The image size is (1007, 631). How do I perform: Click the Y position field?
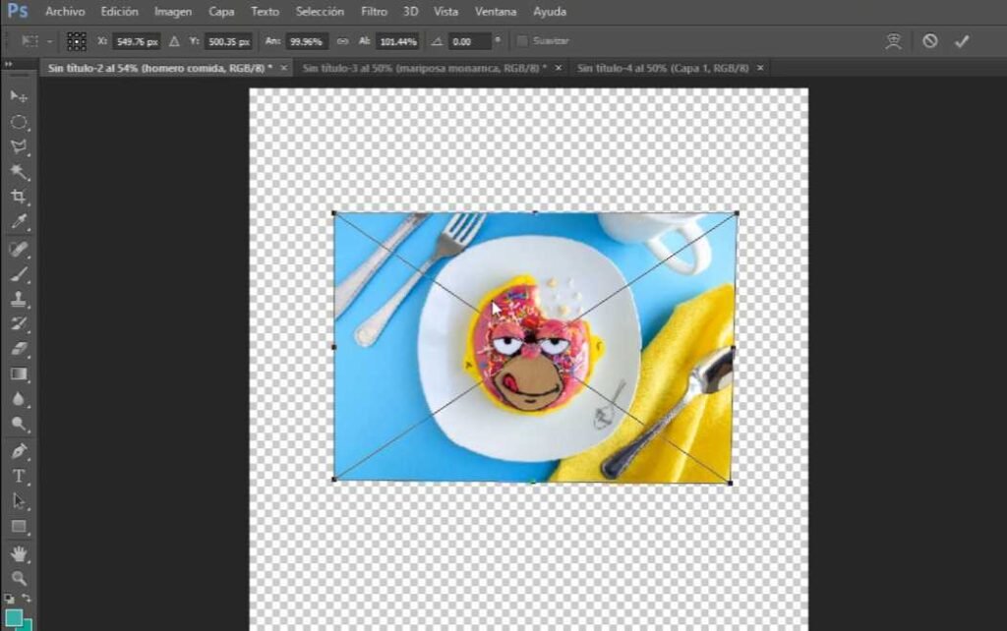(228, 41)
